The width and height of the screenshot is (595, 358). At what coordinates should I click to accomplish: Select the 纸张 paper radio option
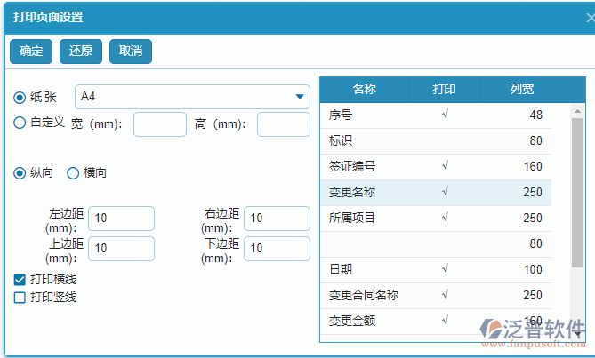[20, 97]
